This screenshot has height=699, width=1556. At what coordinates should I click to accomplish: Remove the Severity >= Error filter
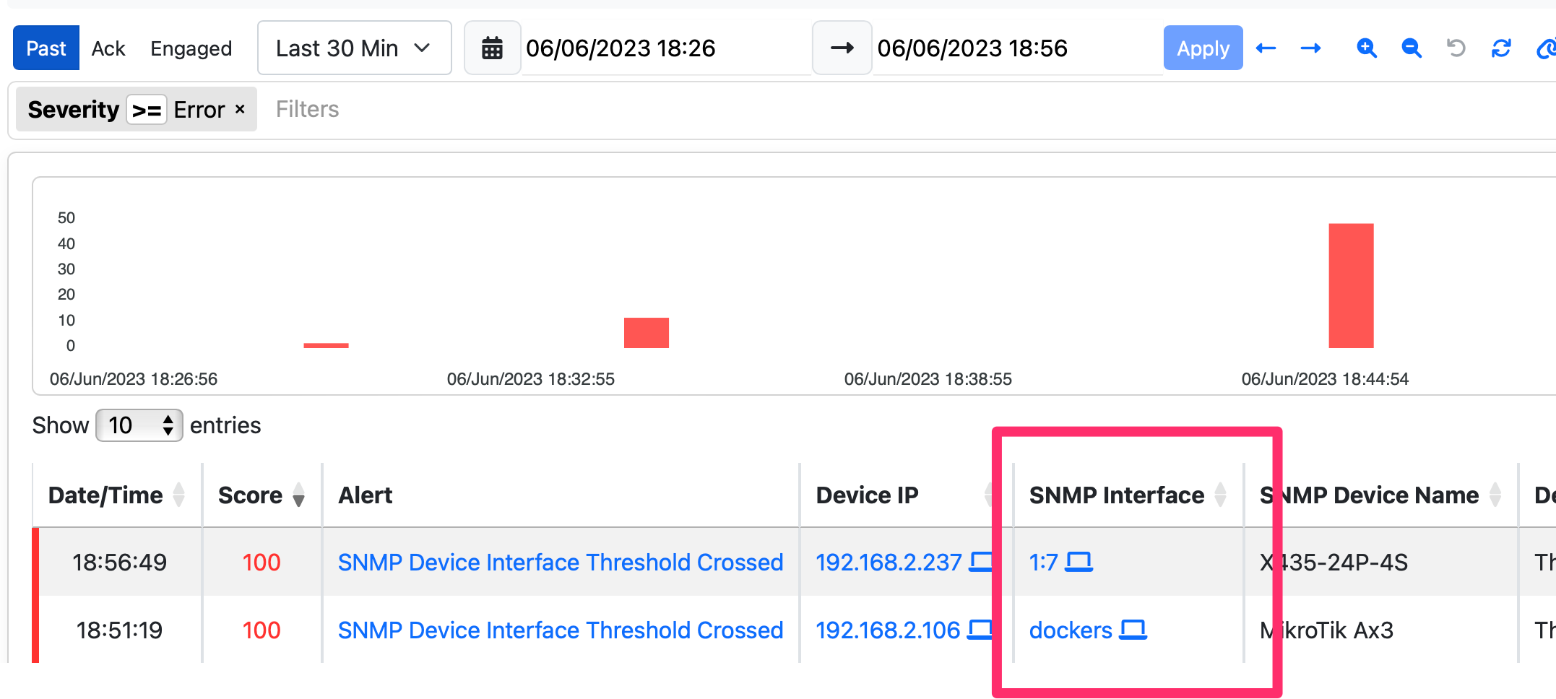(240, 109)
